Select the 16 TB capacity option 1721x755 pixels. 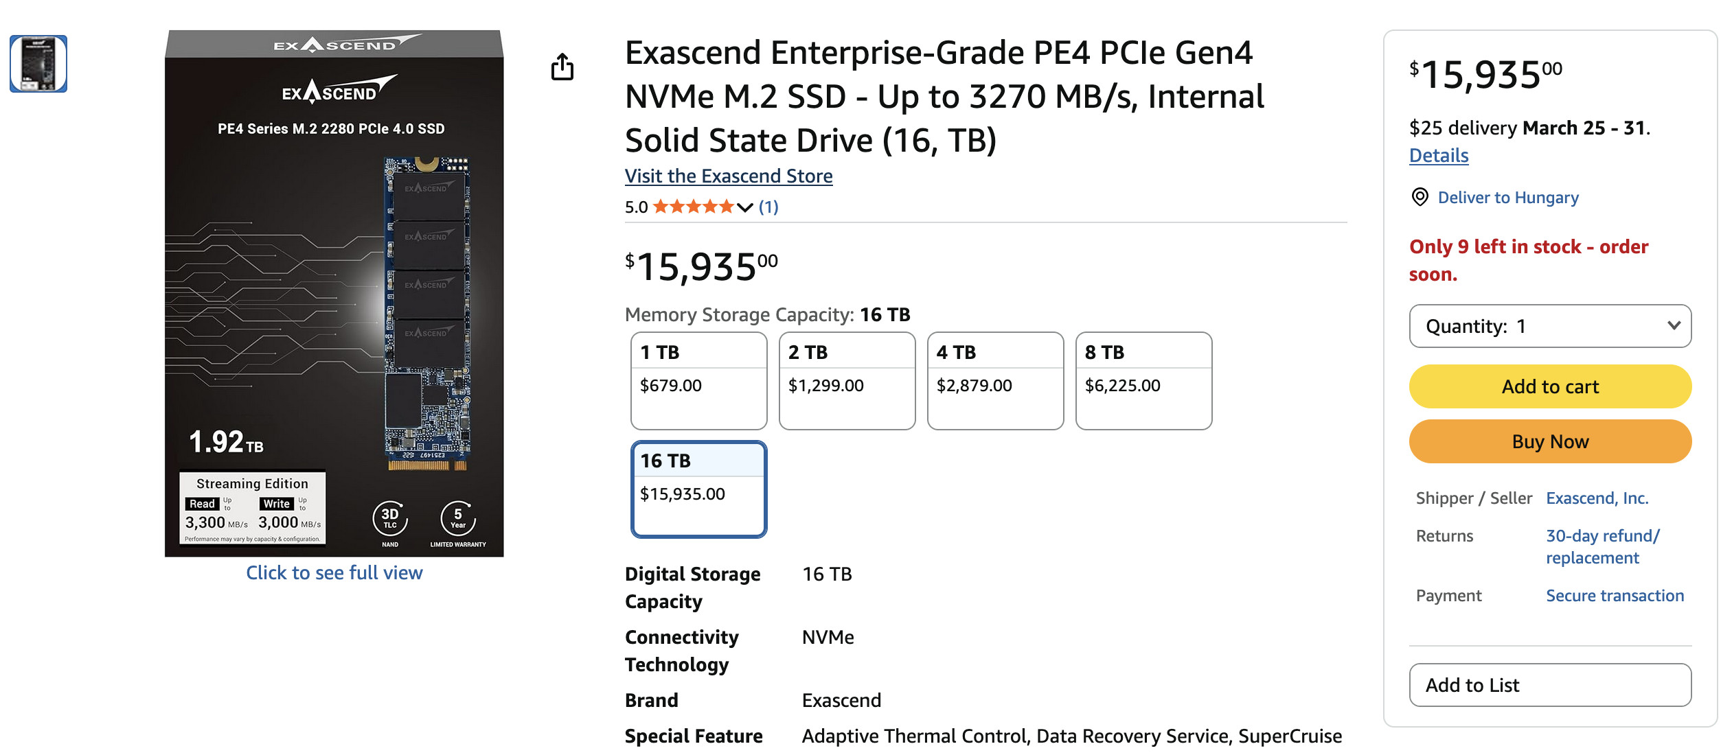[x=698, y=489]
